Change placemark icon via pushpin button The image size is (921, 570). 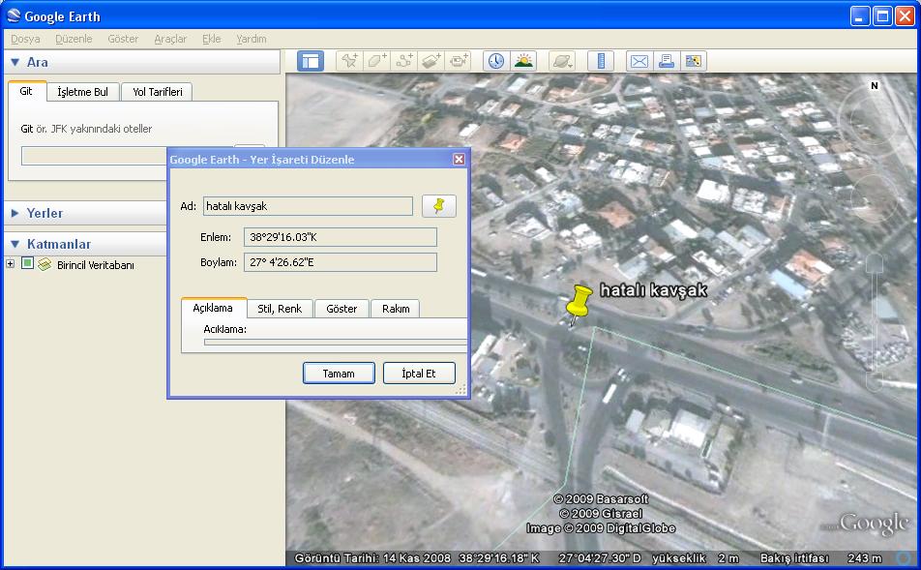439,206
